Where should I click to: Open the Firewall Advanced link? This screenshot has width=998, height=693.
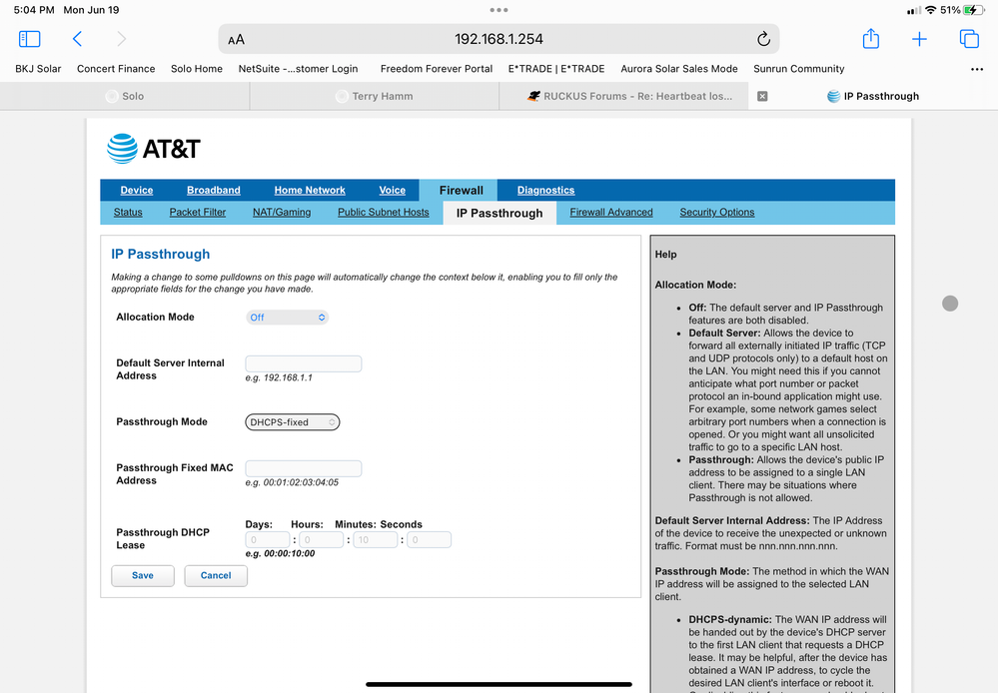coord(611,212)
